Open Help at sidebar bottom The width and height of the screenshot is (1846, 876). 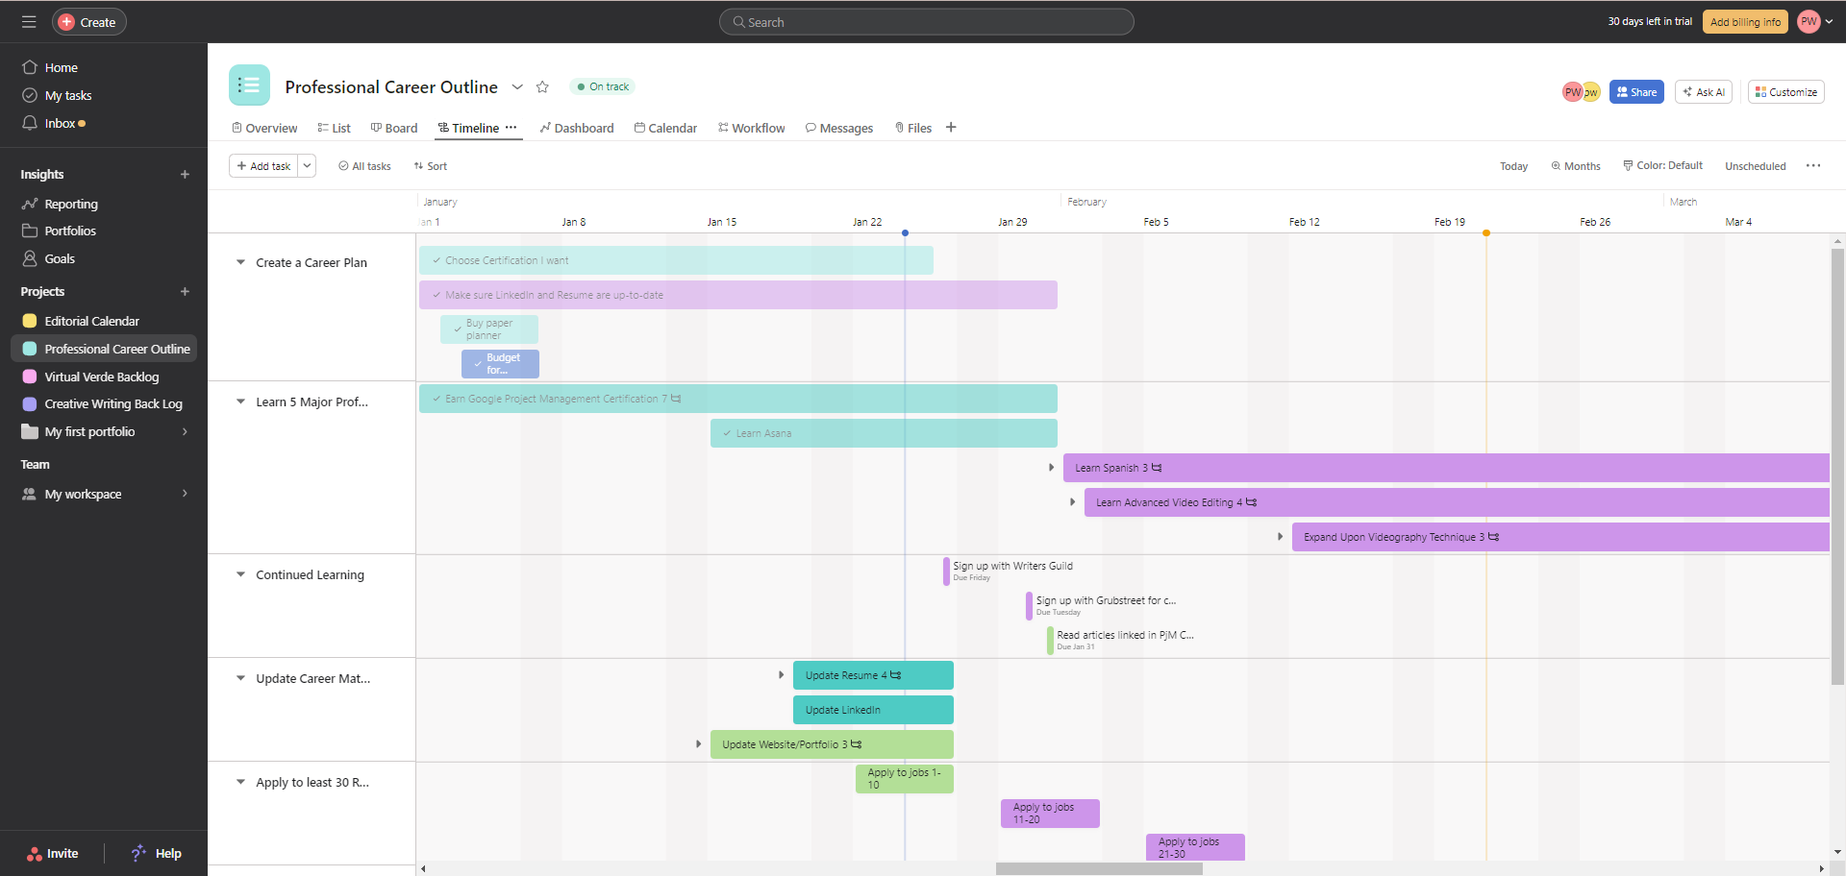157,853
